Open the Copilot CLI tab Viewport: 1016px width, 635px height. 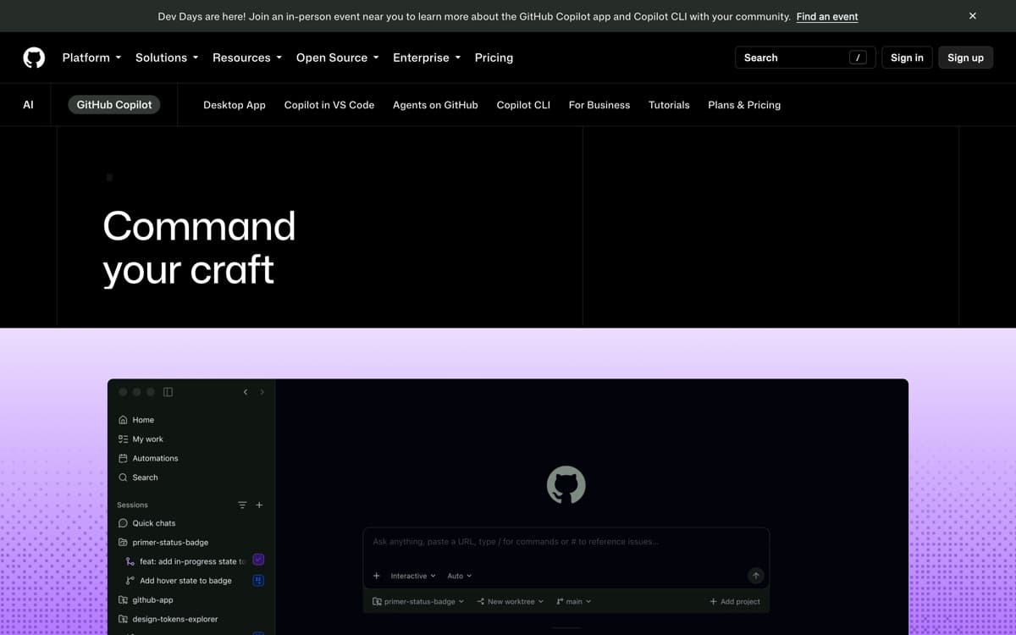tap(523, 105)
